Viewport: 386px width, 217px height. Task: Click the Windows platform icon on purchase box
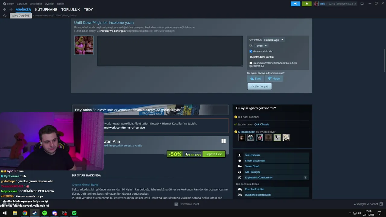pos(223,141)
